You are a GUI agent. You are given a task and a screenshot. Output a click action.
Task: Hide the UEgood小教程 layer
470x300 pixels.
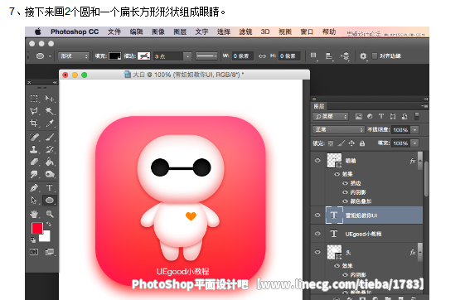(317, 234)
